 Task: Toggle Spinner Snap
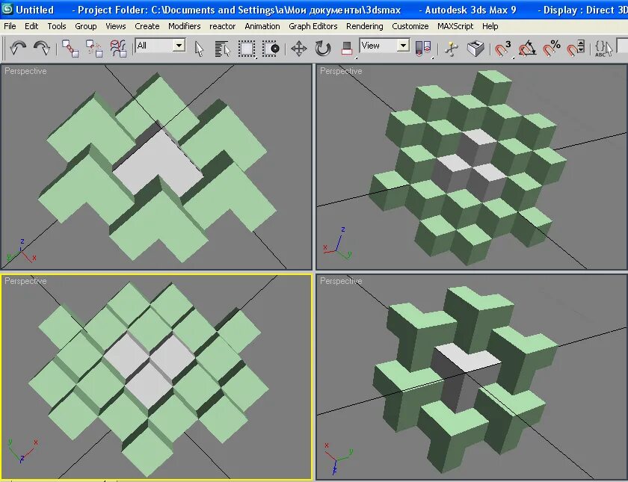pyautogui.click(x=576, y=49)
